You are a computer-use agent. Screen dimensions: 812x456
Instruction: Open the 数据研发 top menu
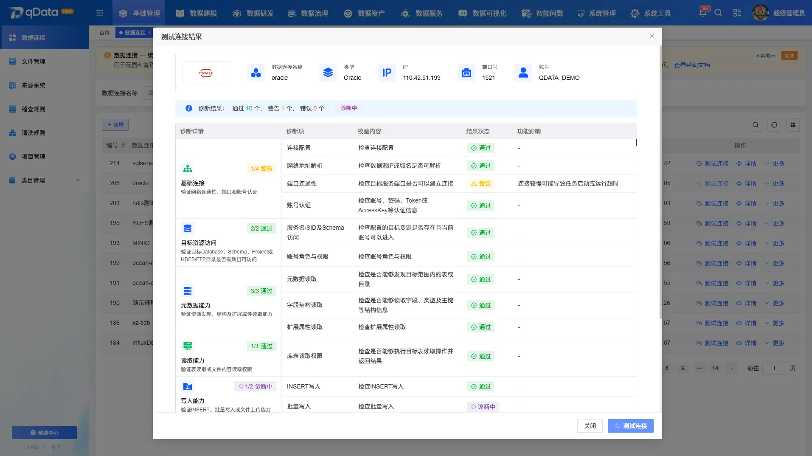pyautogui.click(x=253, y=13)
